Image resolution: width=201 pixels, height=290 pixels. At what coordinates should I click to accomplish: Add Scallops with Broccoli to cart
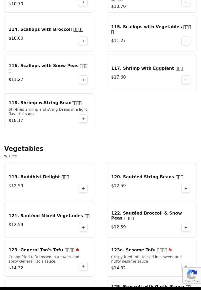tap(83, 41)
